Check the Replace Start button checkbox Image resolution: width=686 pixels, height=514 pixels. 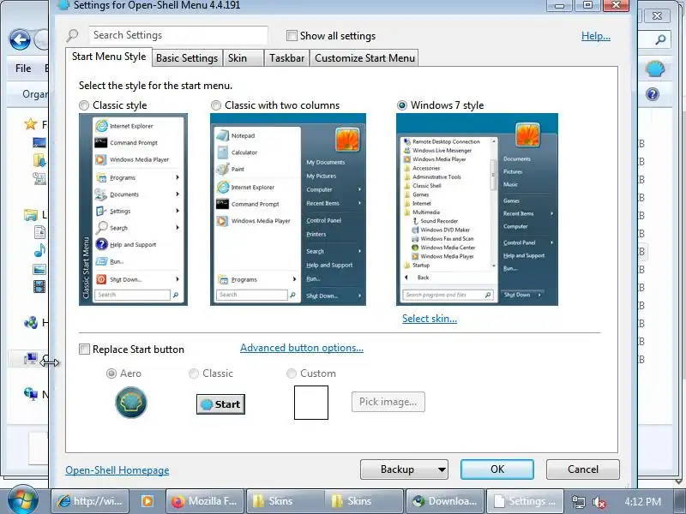coord(84,350)
